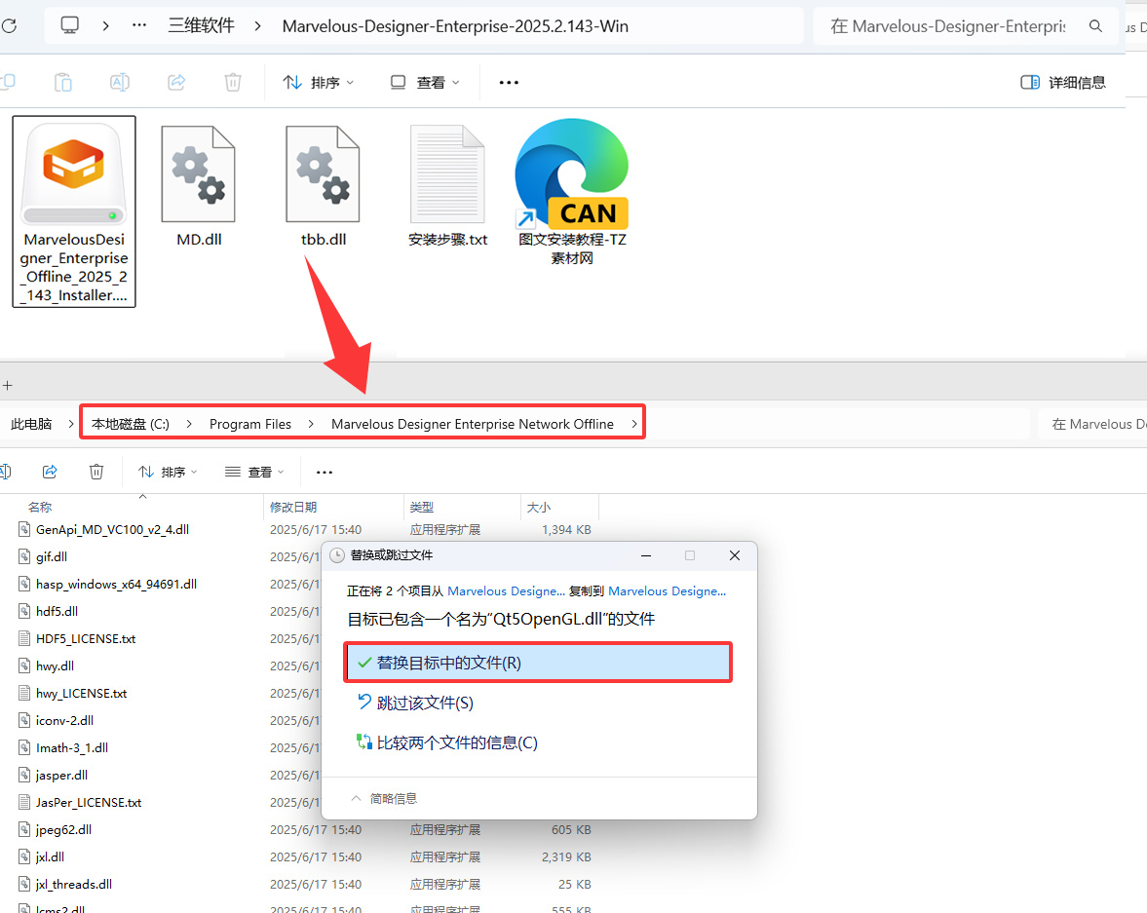Expand chevron after 此电脑 in bottom breadcrumb
This screenshot has width=1147, height=913.
coord(70,424)
